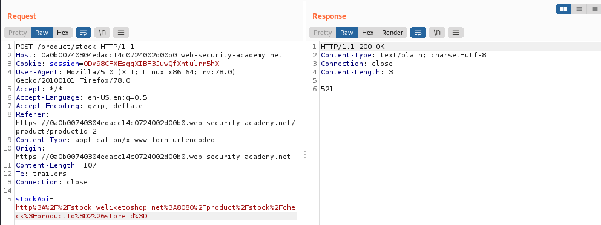Switch Request view to Raw

click(x=42, y=33)
